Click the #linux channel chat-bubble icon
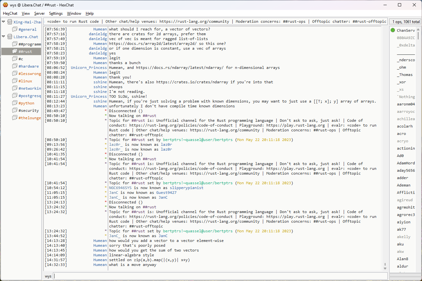Image resolution: width=422 pixels, height=281 pixels. (x=15, y=81)
